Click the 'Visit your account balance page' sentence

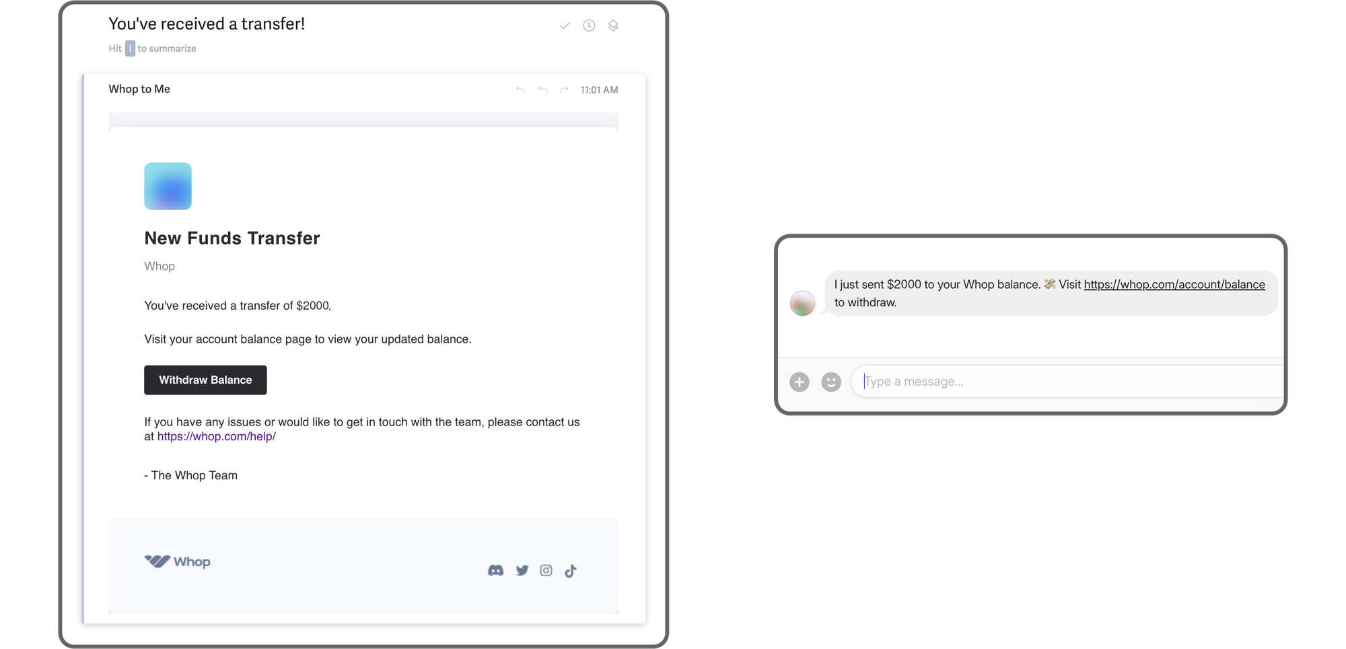tap(308, 339)
